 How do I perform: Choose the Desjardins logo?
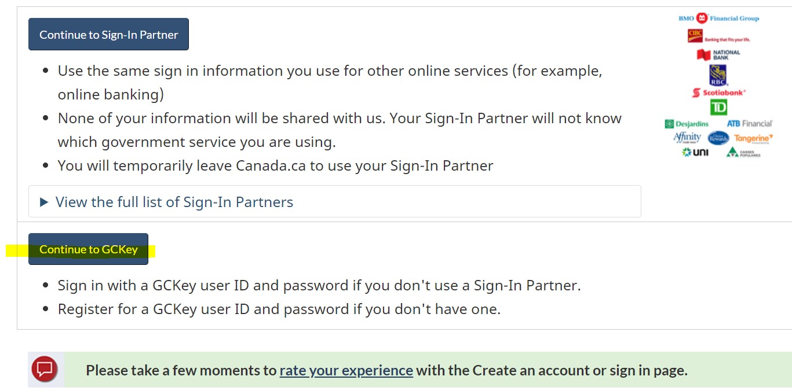(687, 124)
